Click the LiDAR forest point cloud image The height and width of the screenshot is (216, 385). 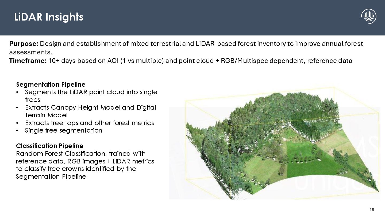pos(275,143)
